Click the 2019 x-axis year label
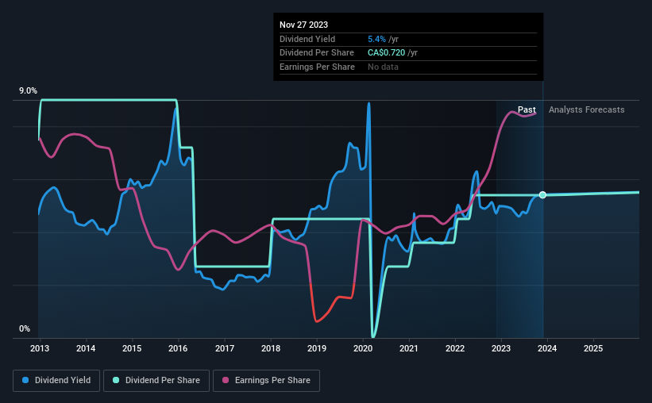 [317, 348]
